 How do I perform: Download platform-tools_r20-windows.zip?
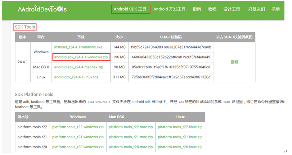pyautogui.click(x=78, y=147)
